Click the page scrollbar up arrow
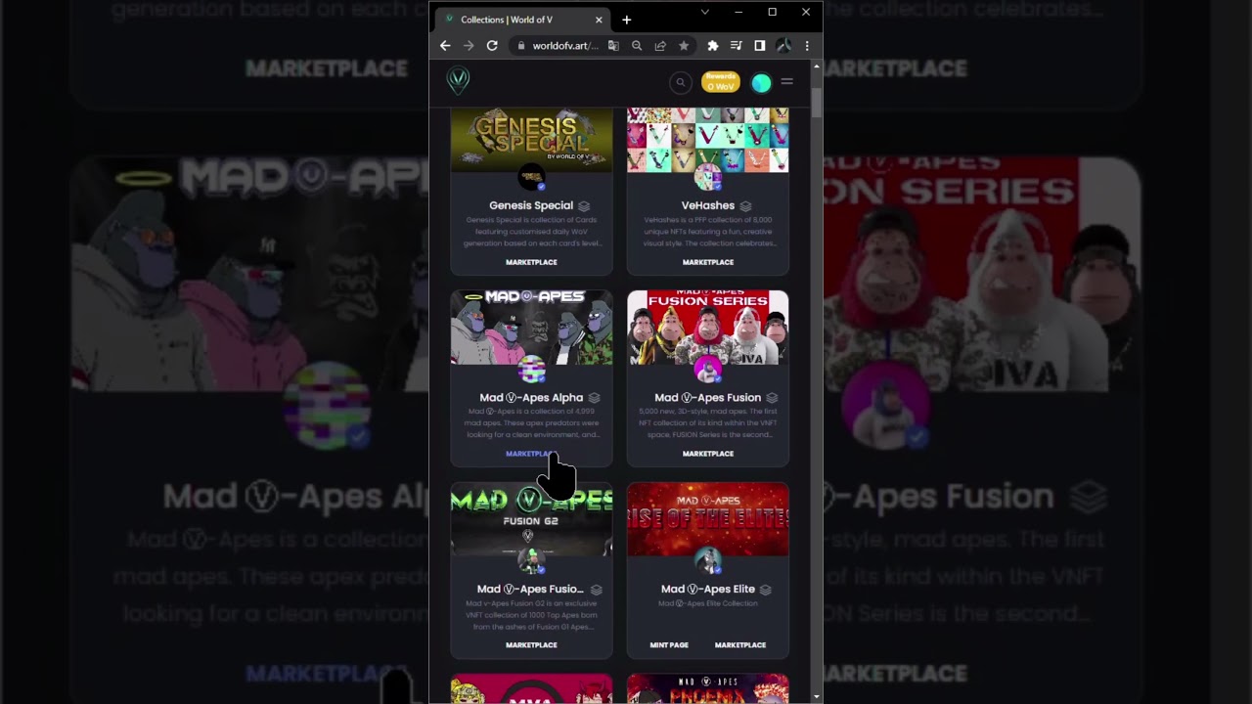This screenshot has height=704, width=1252. click(x=817, y=66)
